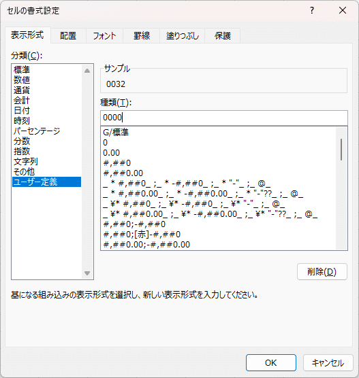Select the #,##0 format code
Screen dimensions: 359x378
point(219,163)
